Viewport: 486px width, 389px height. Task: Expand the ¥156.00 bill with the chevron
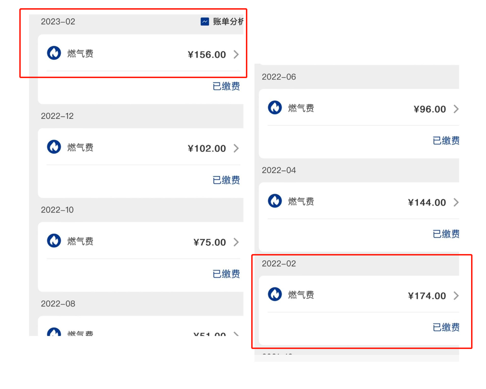(x=236, y=54)
